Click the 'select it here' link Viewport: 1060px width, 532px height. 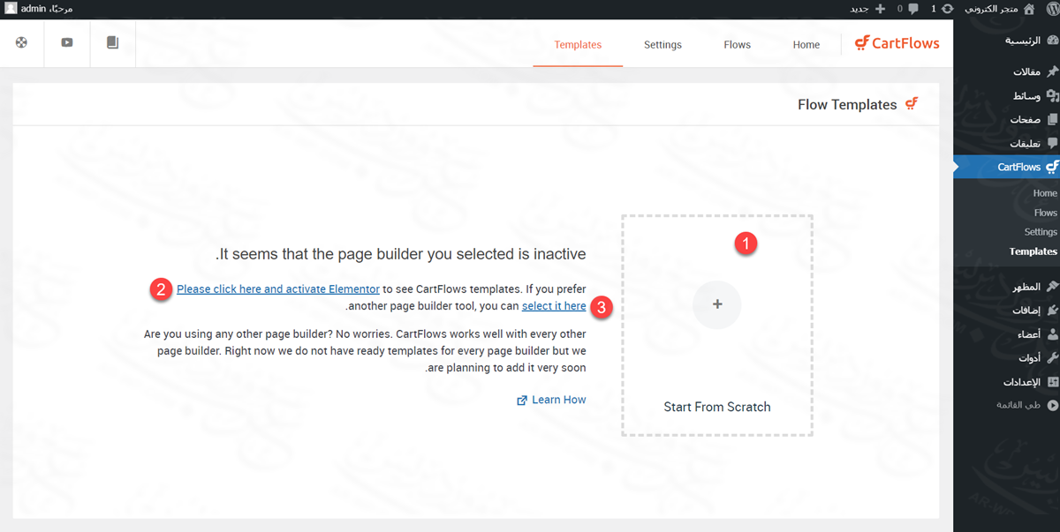[554, 306]
